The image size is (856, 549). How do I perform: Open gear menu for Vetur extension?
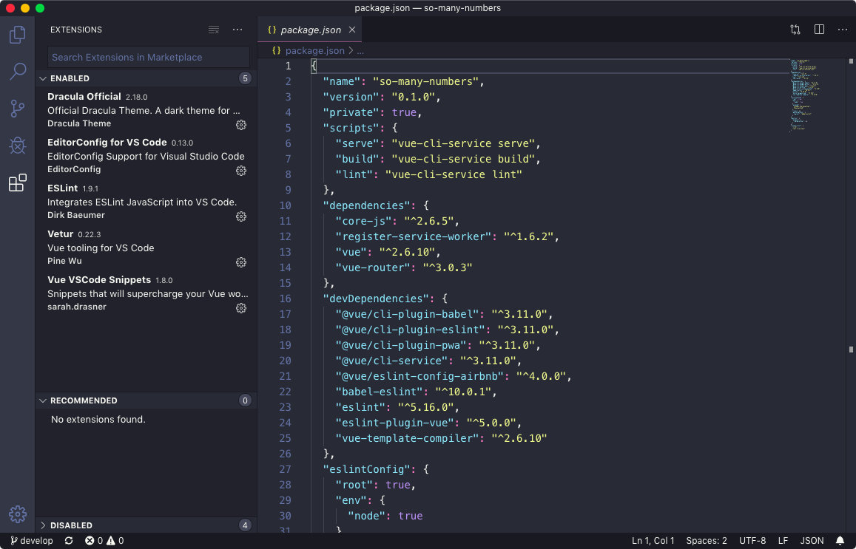click(x=240, y=262)
